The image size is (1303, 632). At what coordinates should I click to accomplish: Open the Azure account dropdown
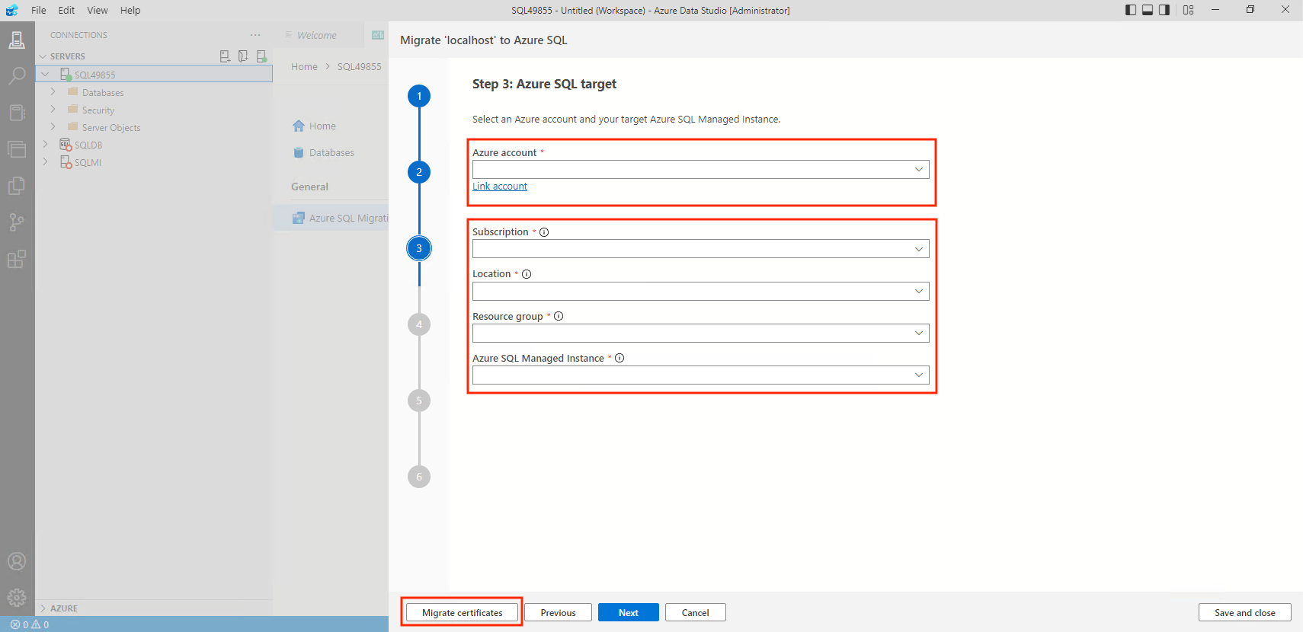click(x=701, y=169)
